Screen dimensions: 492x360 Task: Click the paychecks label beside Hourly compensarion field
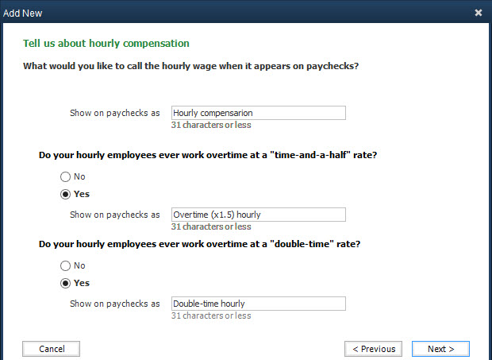pyautogui.click(x=115, y=113)
